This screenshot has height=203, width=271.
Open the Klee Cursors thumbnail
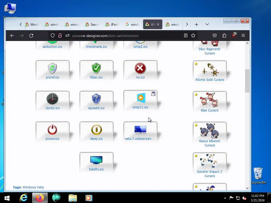point(210,100)
